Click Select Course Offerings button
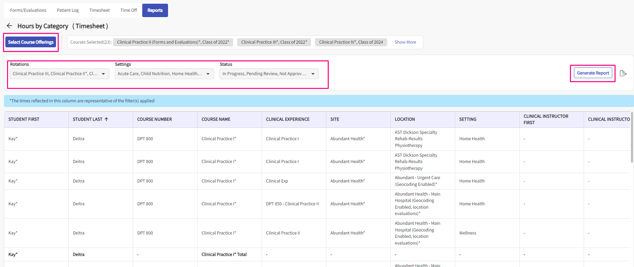634x267 pixels. tap(31, 42)
